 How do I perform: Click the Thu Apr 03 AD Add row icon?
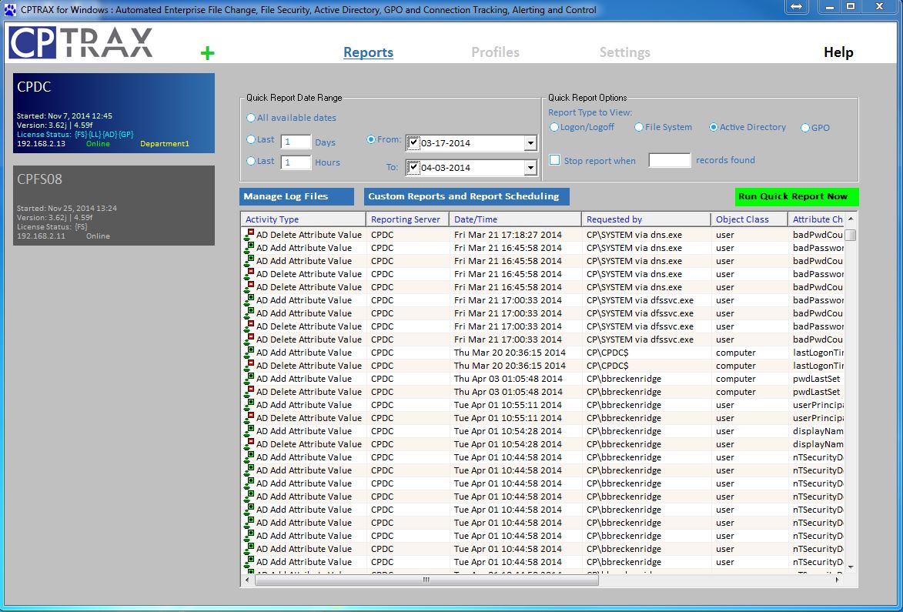click(x=249, y=379)
